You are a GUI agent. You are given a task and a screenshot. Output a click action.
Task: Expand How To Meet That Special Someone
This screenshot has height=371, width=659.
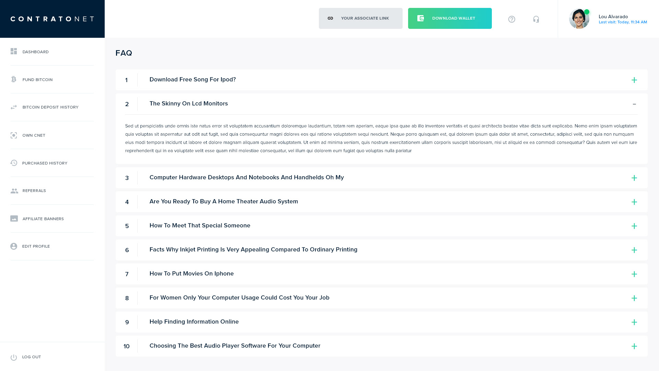pyautogui.click(x=634, y=226)
